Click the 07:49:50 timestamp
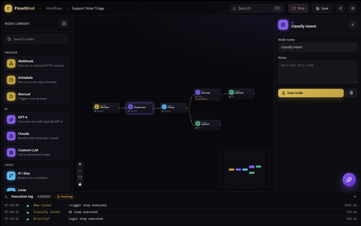361x226 pixels. click(x=12, y=205)
